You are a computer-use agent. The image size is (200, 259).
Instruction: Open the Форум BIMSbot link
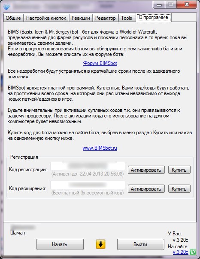(x=100, y=63)
